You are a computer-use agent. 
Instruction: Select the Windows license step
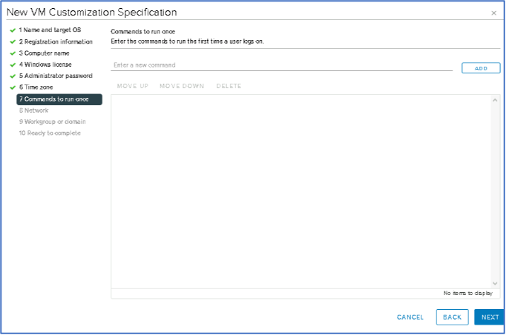coord(45,64)
